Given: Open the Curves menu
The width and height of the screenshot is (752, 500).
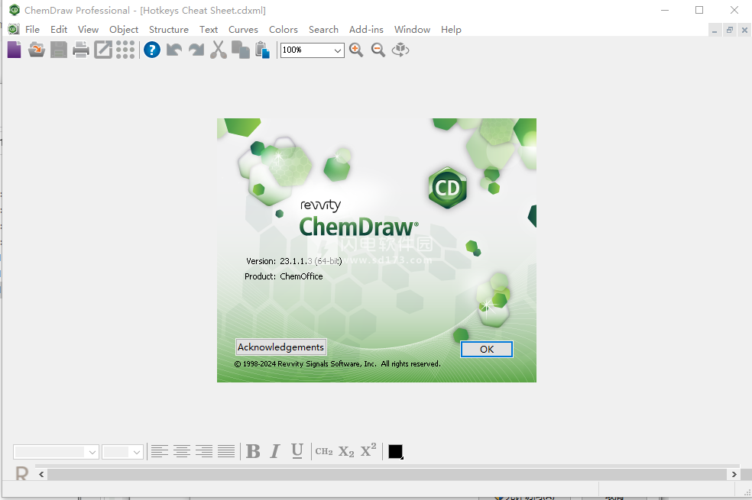Looking at the screenshot, I should point(243,30).
